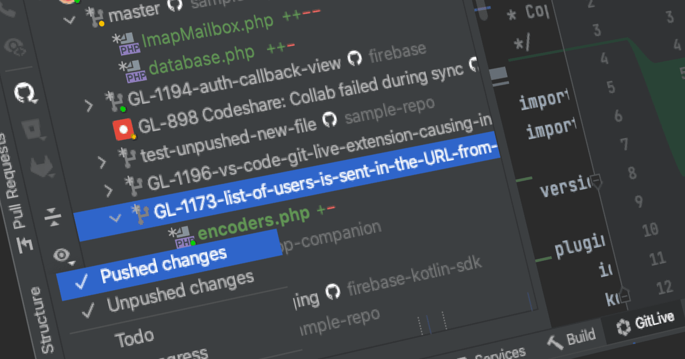Image resolution: width=685 pixels, height=359 pixels.
Task: Click the collapse all icon in sidebar
Action: coord(53,217)
